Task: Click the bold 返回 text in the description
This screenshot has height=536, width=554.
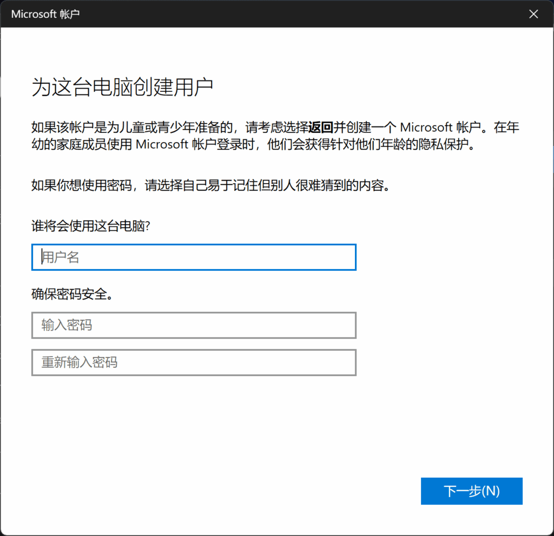Action: tap(320, 128)
